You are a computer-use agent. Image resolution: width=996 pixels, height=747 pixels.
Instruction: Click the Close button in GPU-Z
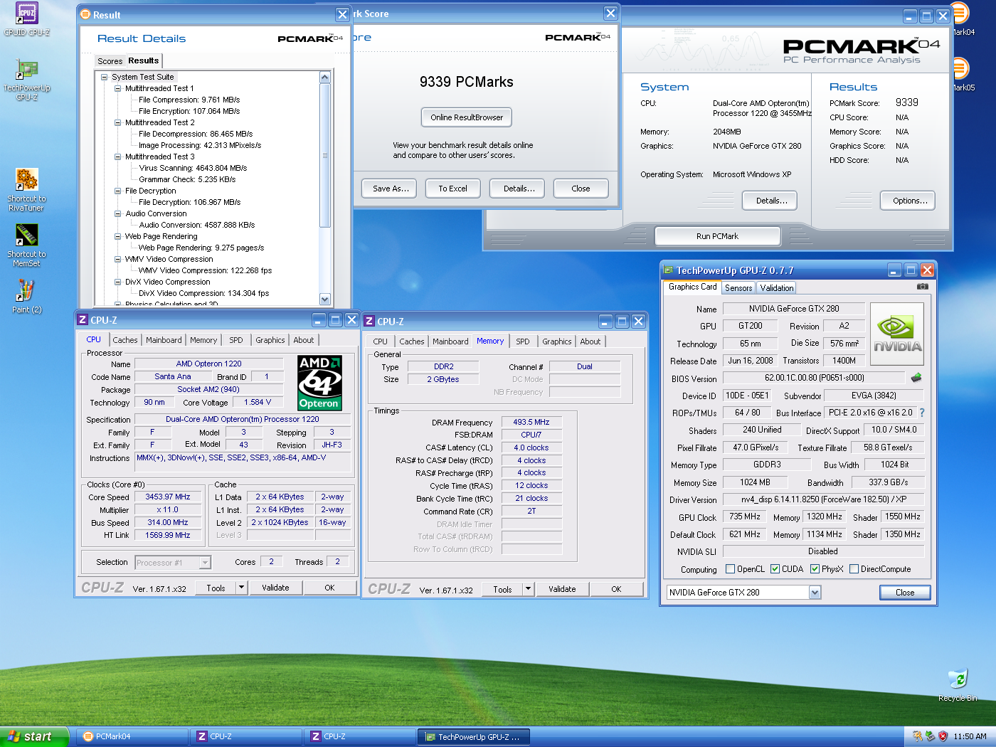coord(905,593)
